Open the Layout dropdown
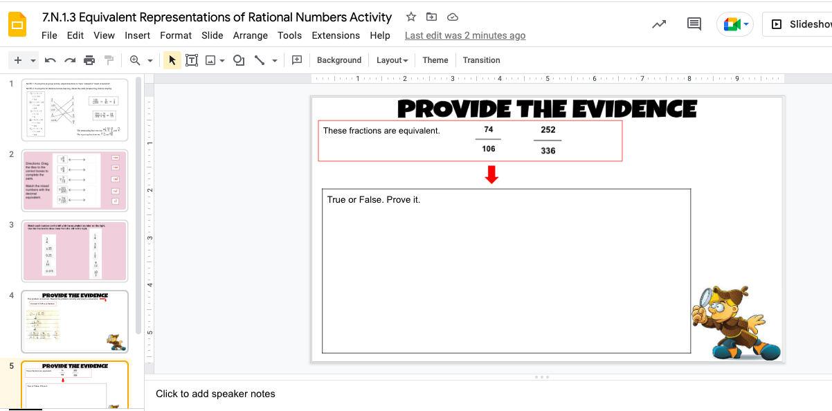Viewport: 832px width, 411px height. 391,60
